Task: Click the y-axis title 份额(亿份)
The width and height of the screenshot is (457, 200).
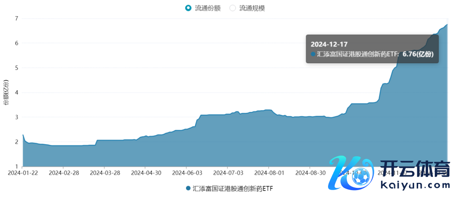Action: point(6,92)
